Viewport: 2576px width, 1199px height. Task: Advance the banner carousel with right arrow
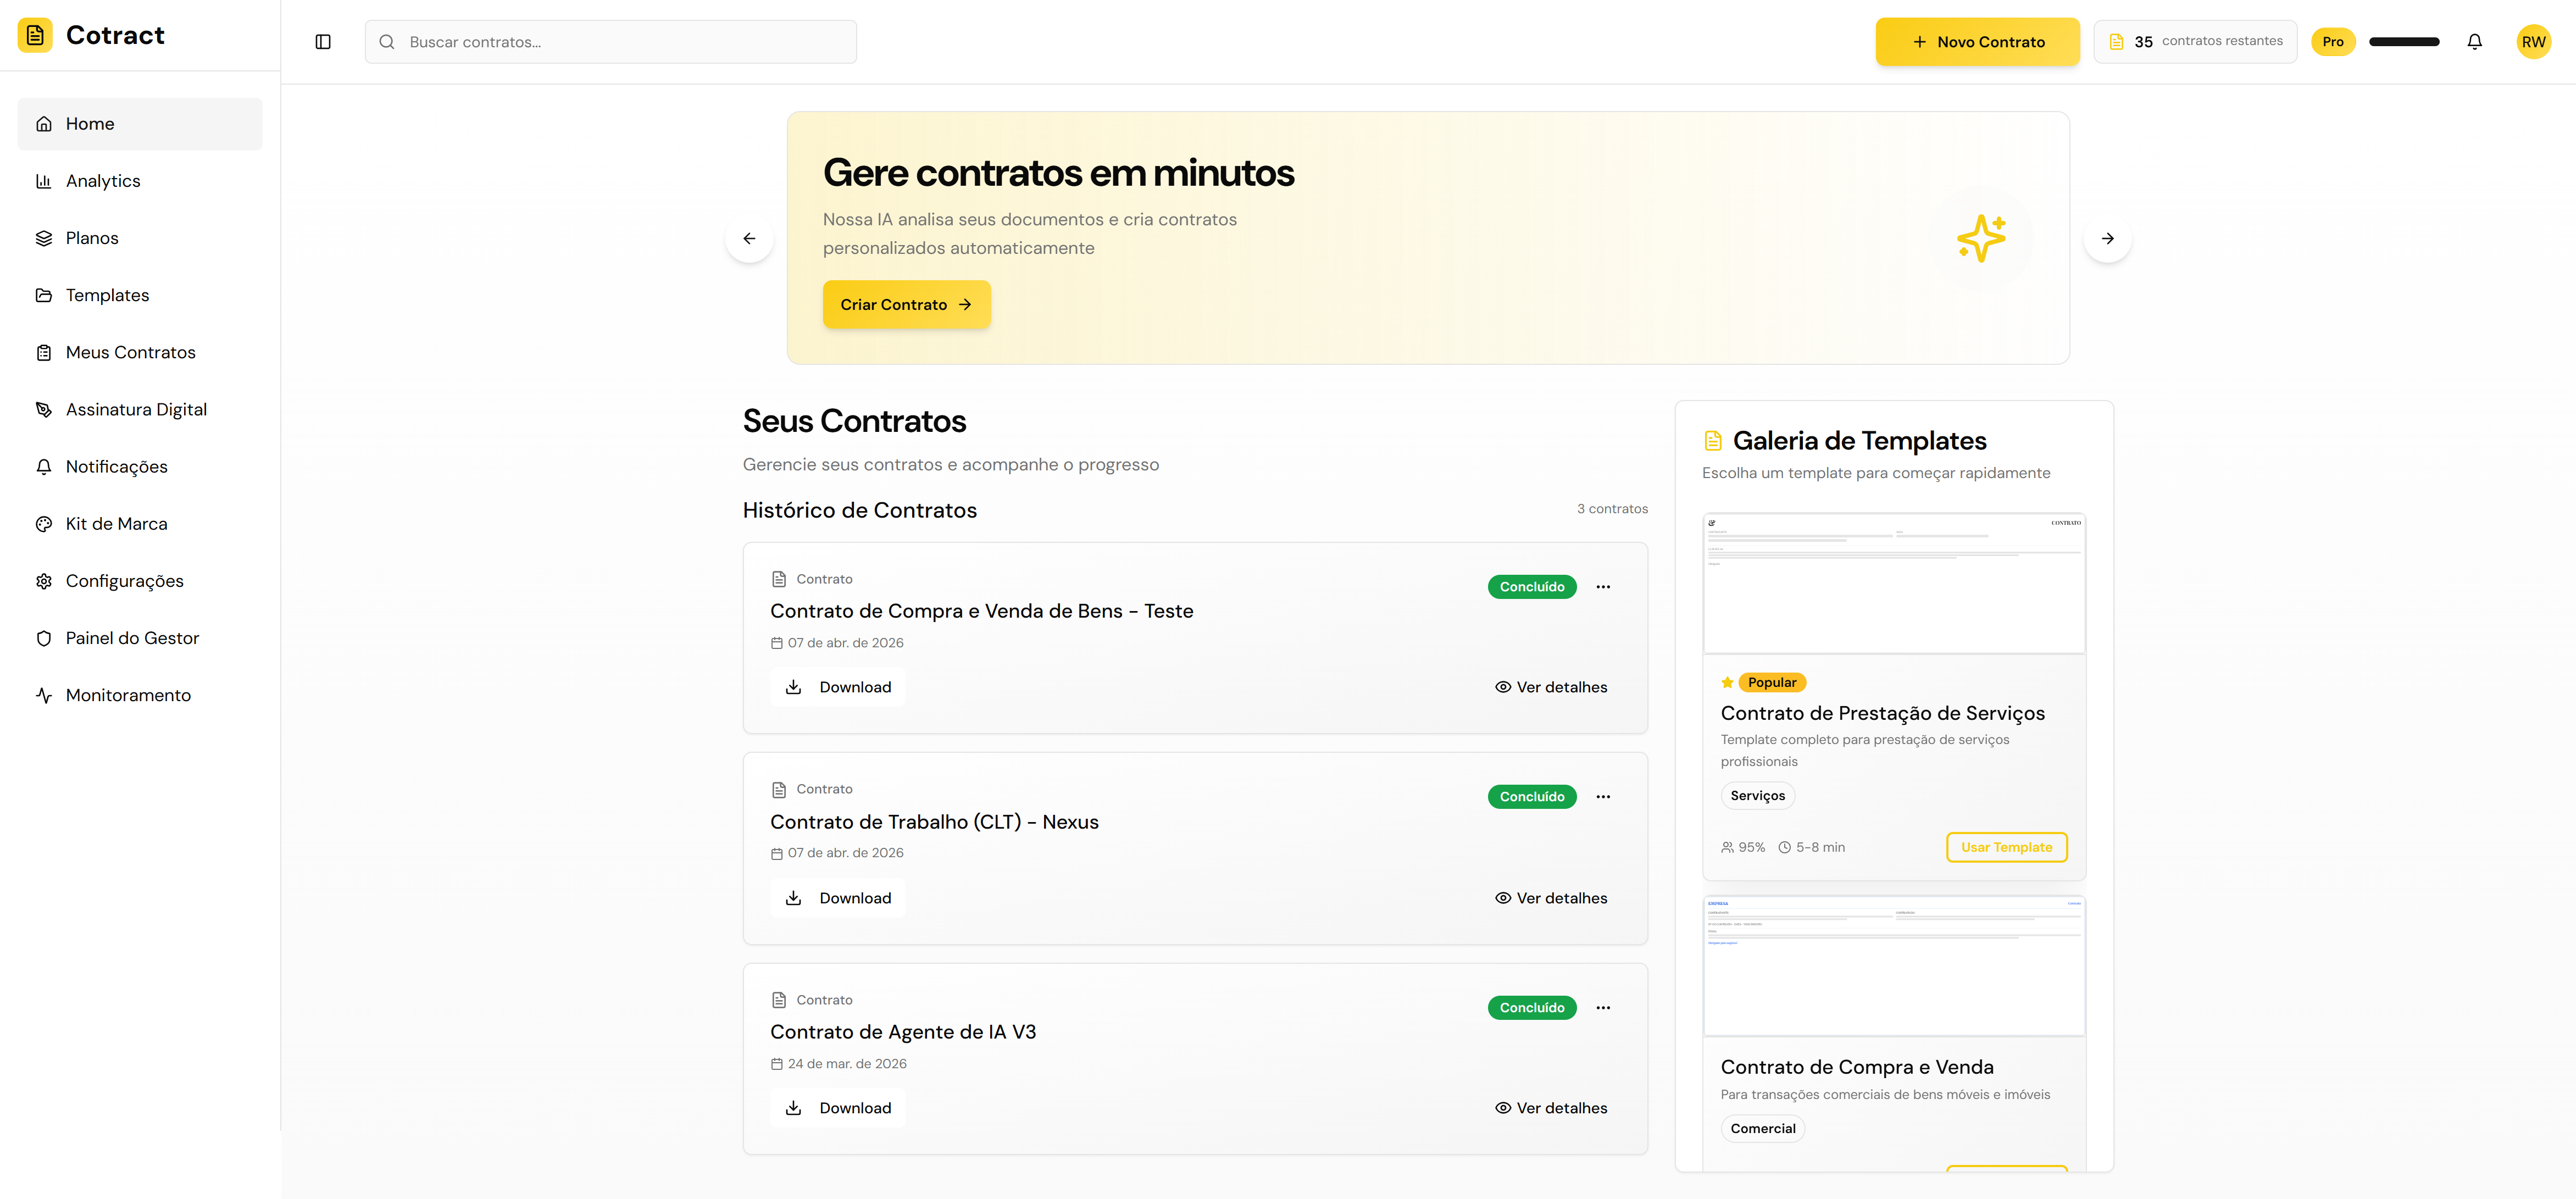tap(2108, 238)
